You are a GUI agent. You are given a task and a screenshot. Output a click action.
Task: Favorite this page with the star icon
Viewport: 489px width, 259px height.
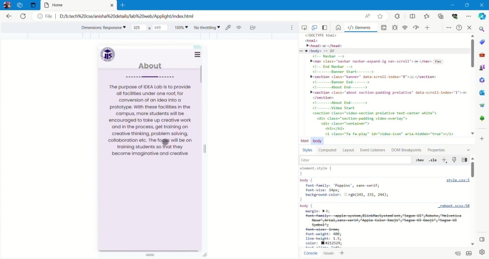click(x=380, y=16)
